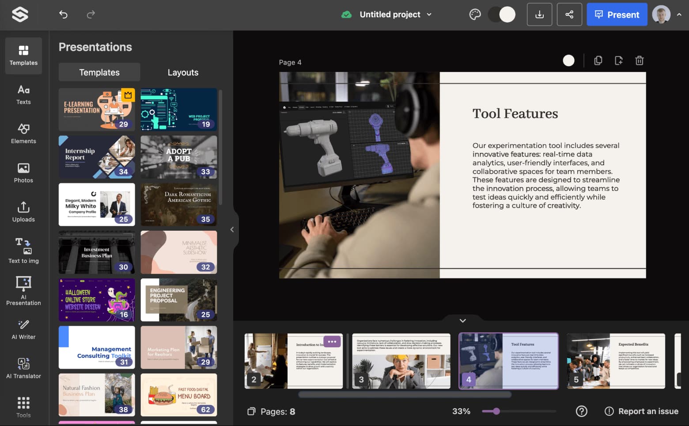Collapse the templates side panel arrow

tap(232, 229)
